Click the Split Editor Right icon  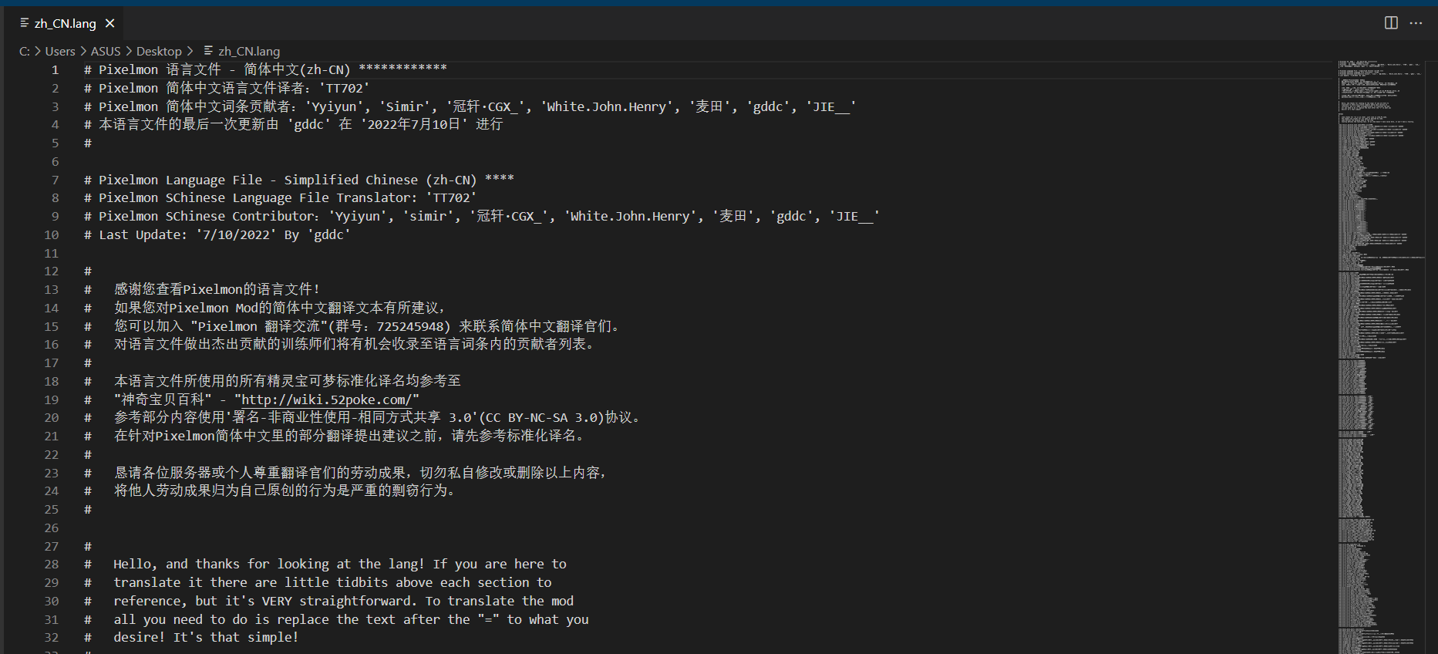point(1391,22)
